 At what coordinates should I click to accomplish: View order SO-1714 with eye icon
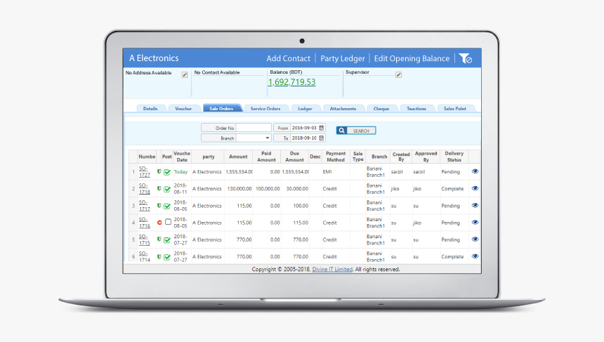tap(475, 256)
